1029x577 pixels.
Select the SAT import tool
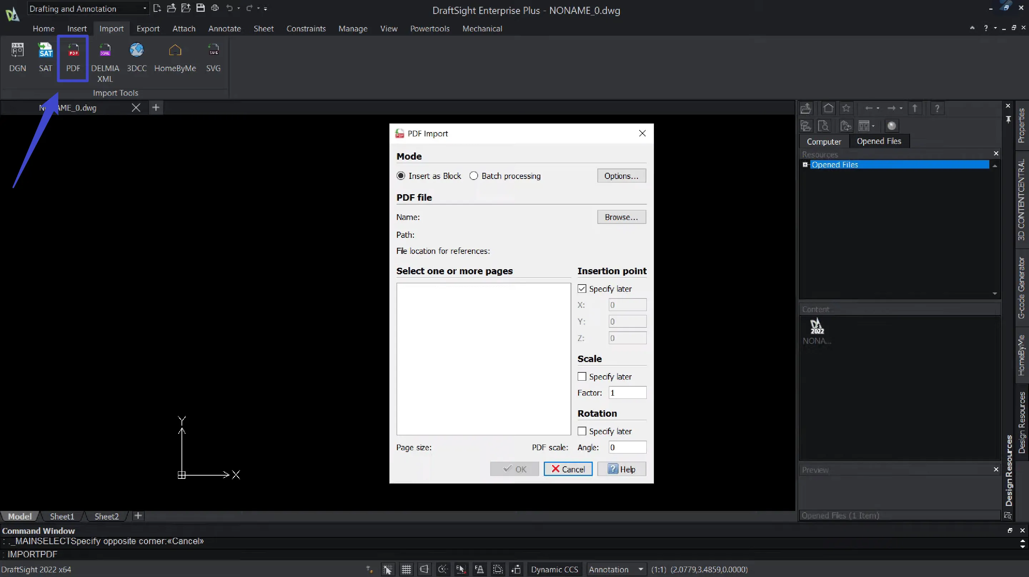[45, 56]
